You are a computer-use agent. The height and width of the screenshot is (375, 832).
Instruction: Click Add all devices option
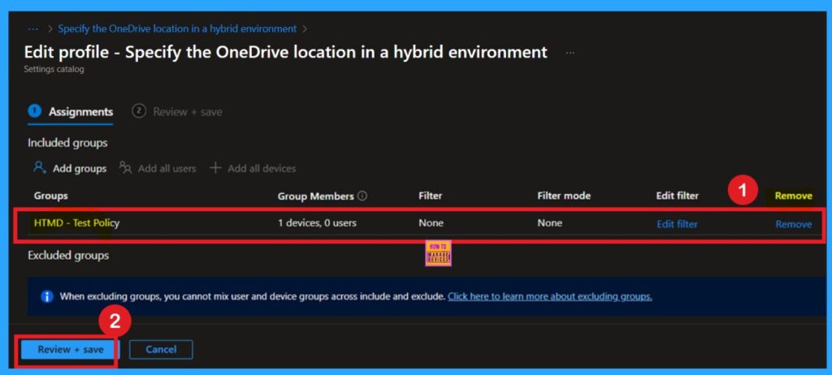pos(253,168)
